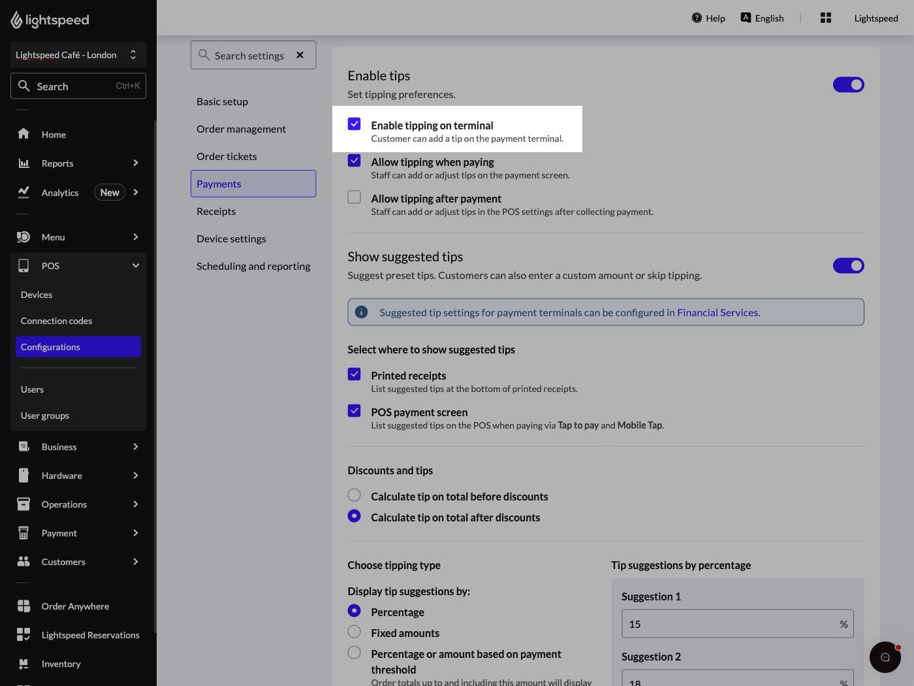Expand the Payment sidebar section

58,532
